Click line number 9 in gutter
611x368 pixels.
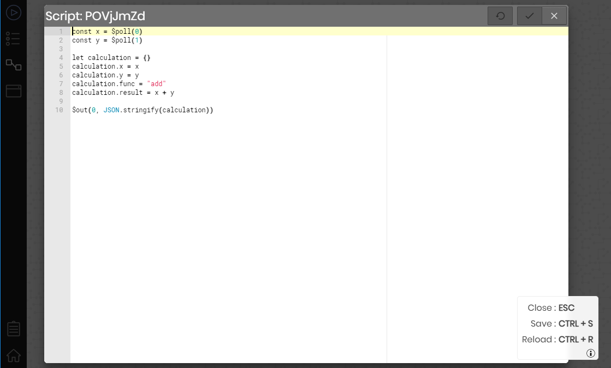click(61, 101)
